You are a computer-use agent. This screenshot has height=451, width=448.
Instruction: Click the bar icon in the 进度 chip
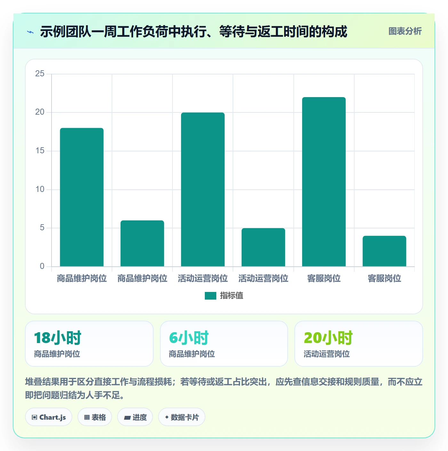tap(127, 417)
